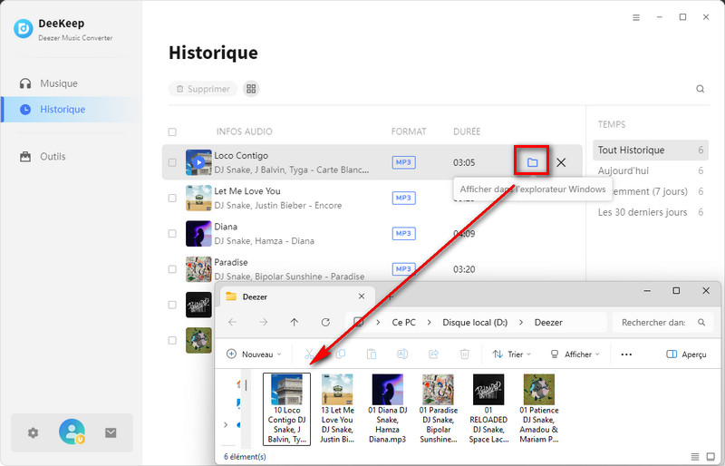The height and width of the screenshot is (466, 725).
Task: Open DeeKeep settings gear icon
Action: click(33, 433)
